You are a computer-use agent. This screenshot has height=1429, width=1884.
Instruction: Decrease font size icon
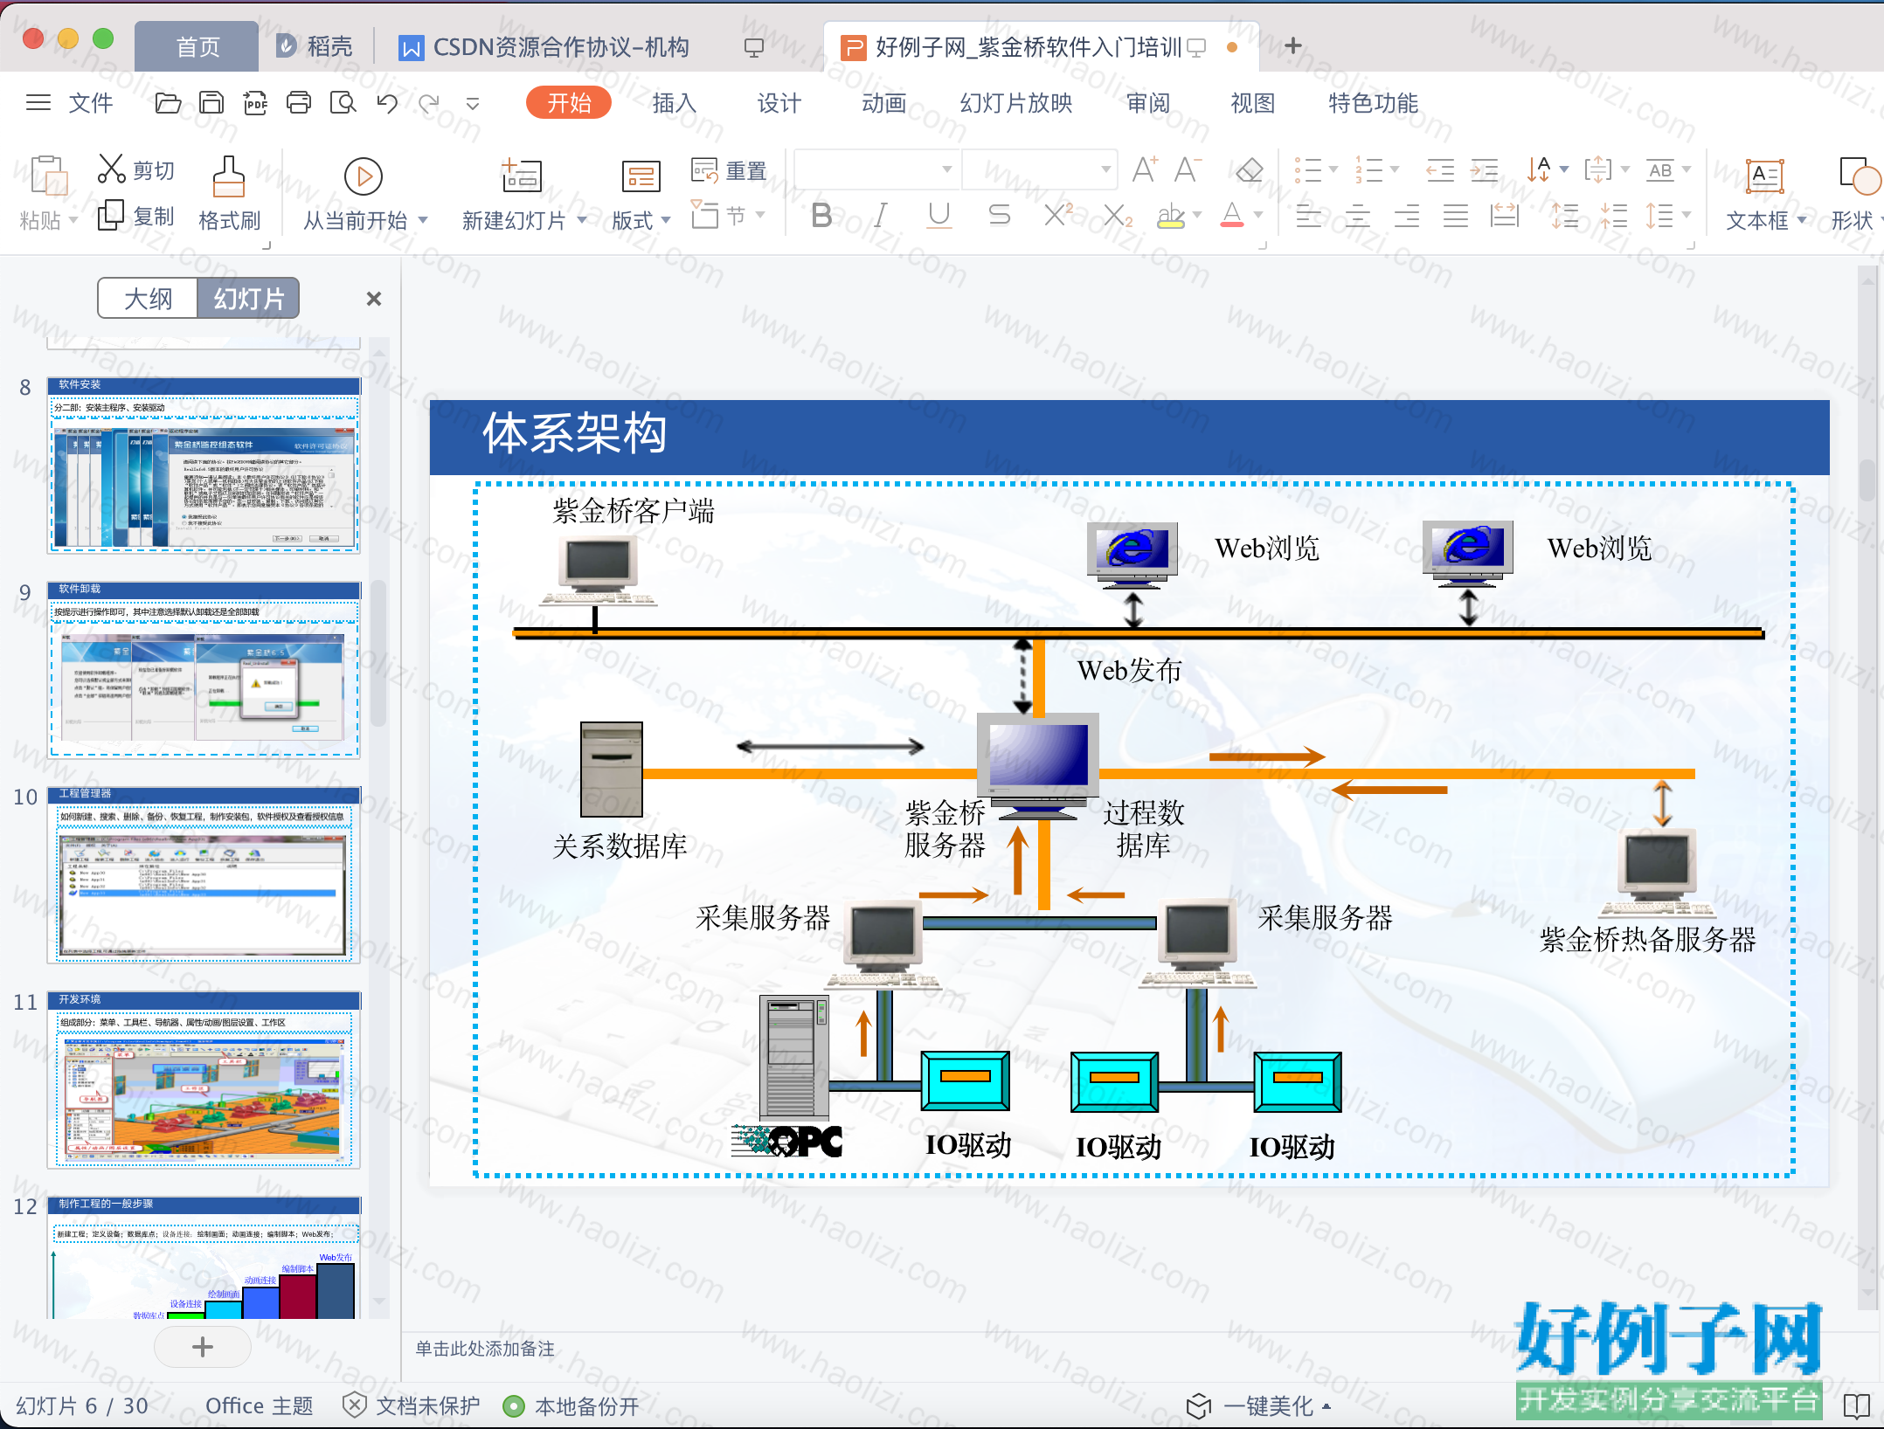pyautogui.click(x=1188, y=169)
